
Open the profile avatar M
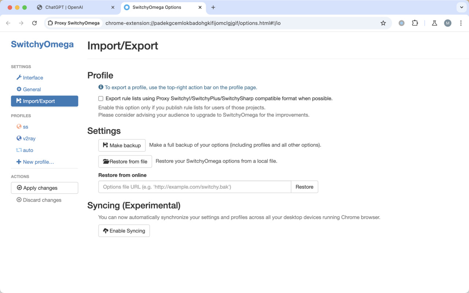[x=447, y=23]
